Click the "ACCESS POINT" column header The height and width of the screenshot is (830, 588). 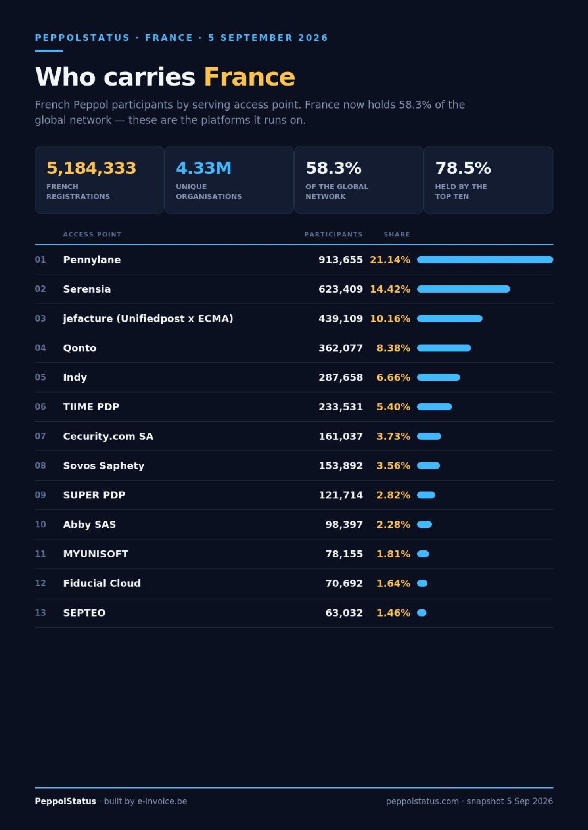click(x=92, y=234)
